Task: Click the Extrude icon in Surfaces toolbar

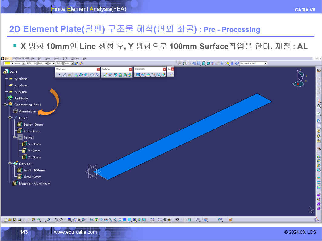Action: (x=105, y=75)
